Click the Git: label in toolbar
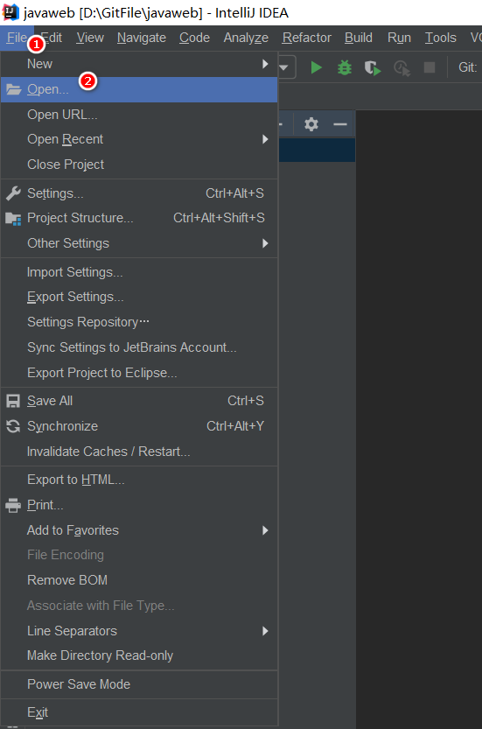This screenshot has height=729, width=482. (x=467, y=68)
